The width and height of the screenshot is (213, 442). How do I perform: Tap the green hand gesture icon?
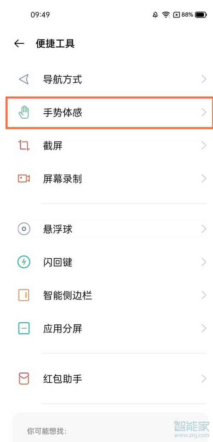(x=24, y=113)
